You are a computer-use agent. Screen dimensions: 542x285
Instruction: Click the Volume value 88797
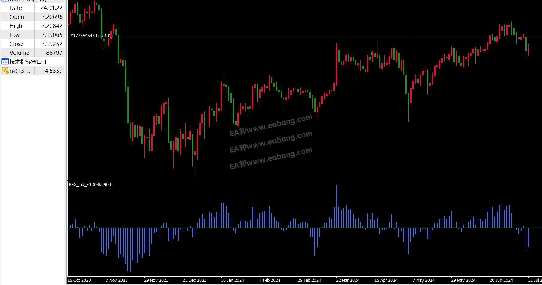[x=54, y=53]
